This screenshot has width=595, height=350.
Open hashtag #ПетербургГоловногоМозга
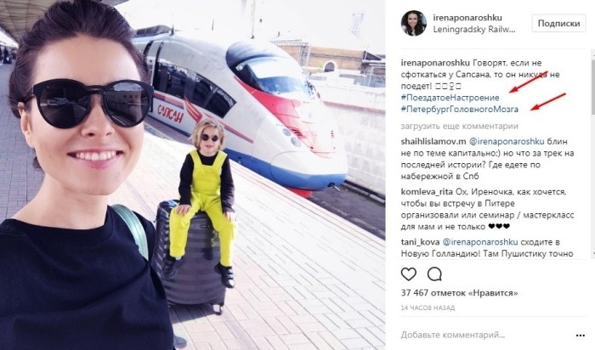tap(460, 110)
